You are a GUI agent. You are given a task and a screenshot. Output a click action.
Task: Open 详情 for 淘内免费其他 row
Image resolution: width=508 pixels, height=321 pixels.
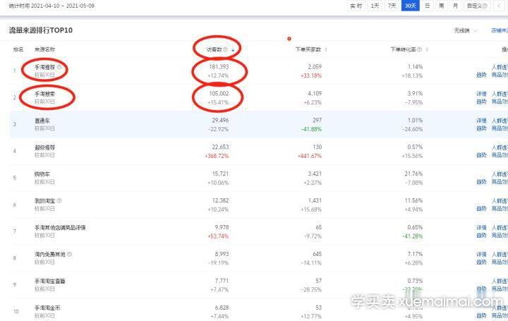(x=481, y=254)
